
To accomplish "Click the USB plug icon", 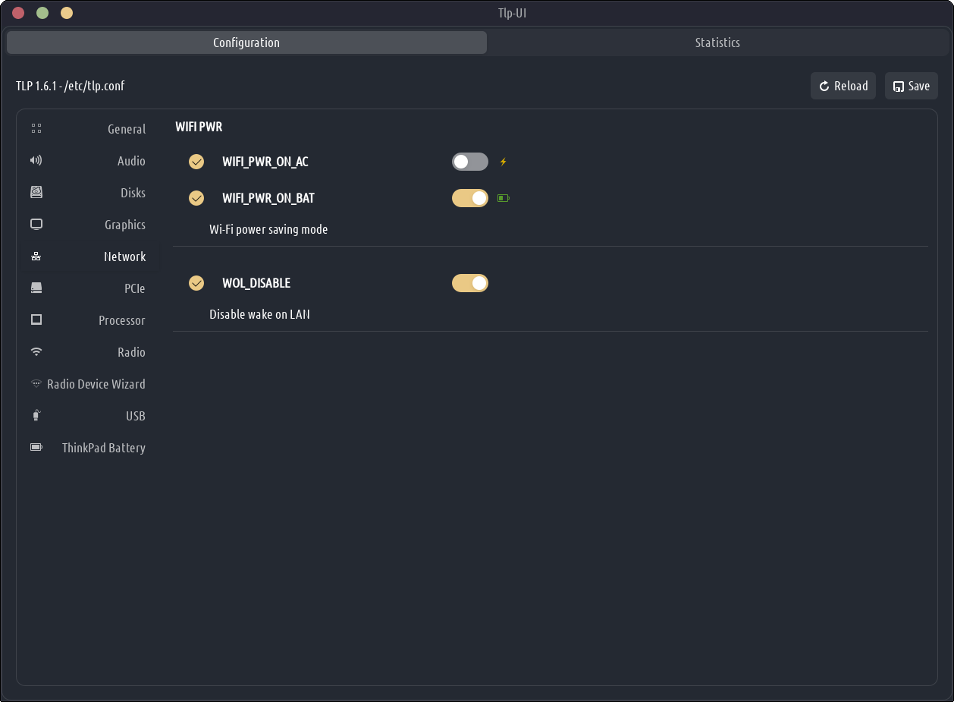I will (36, 416).
